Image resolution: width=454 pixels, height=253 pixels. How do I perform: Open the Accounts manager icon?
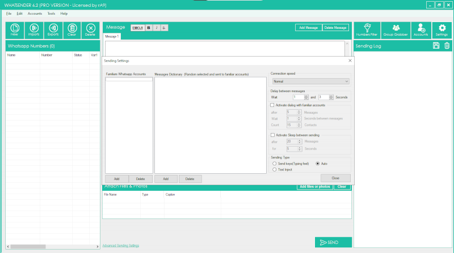point(421,29)
